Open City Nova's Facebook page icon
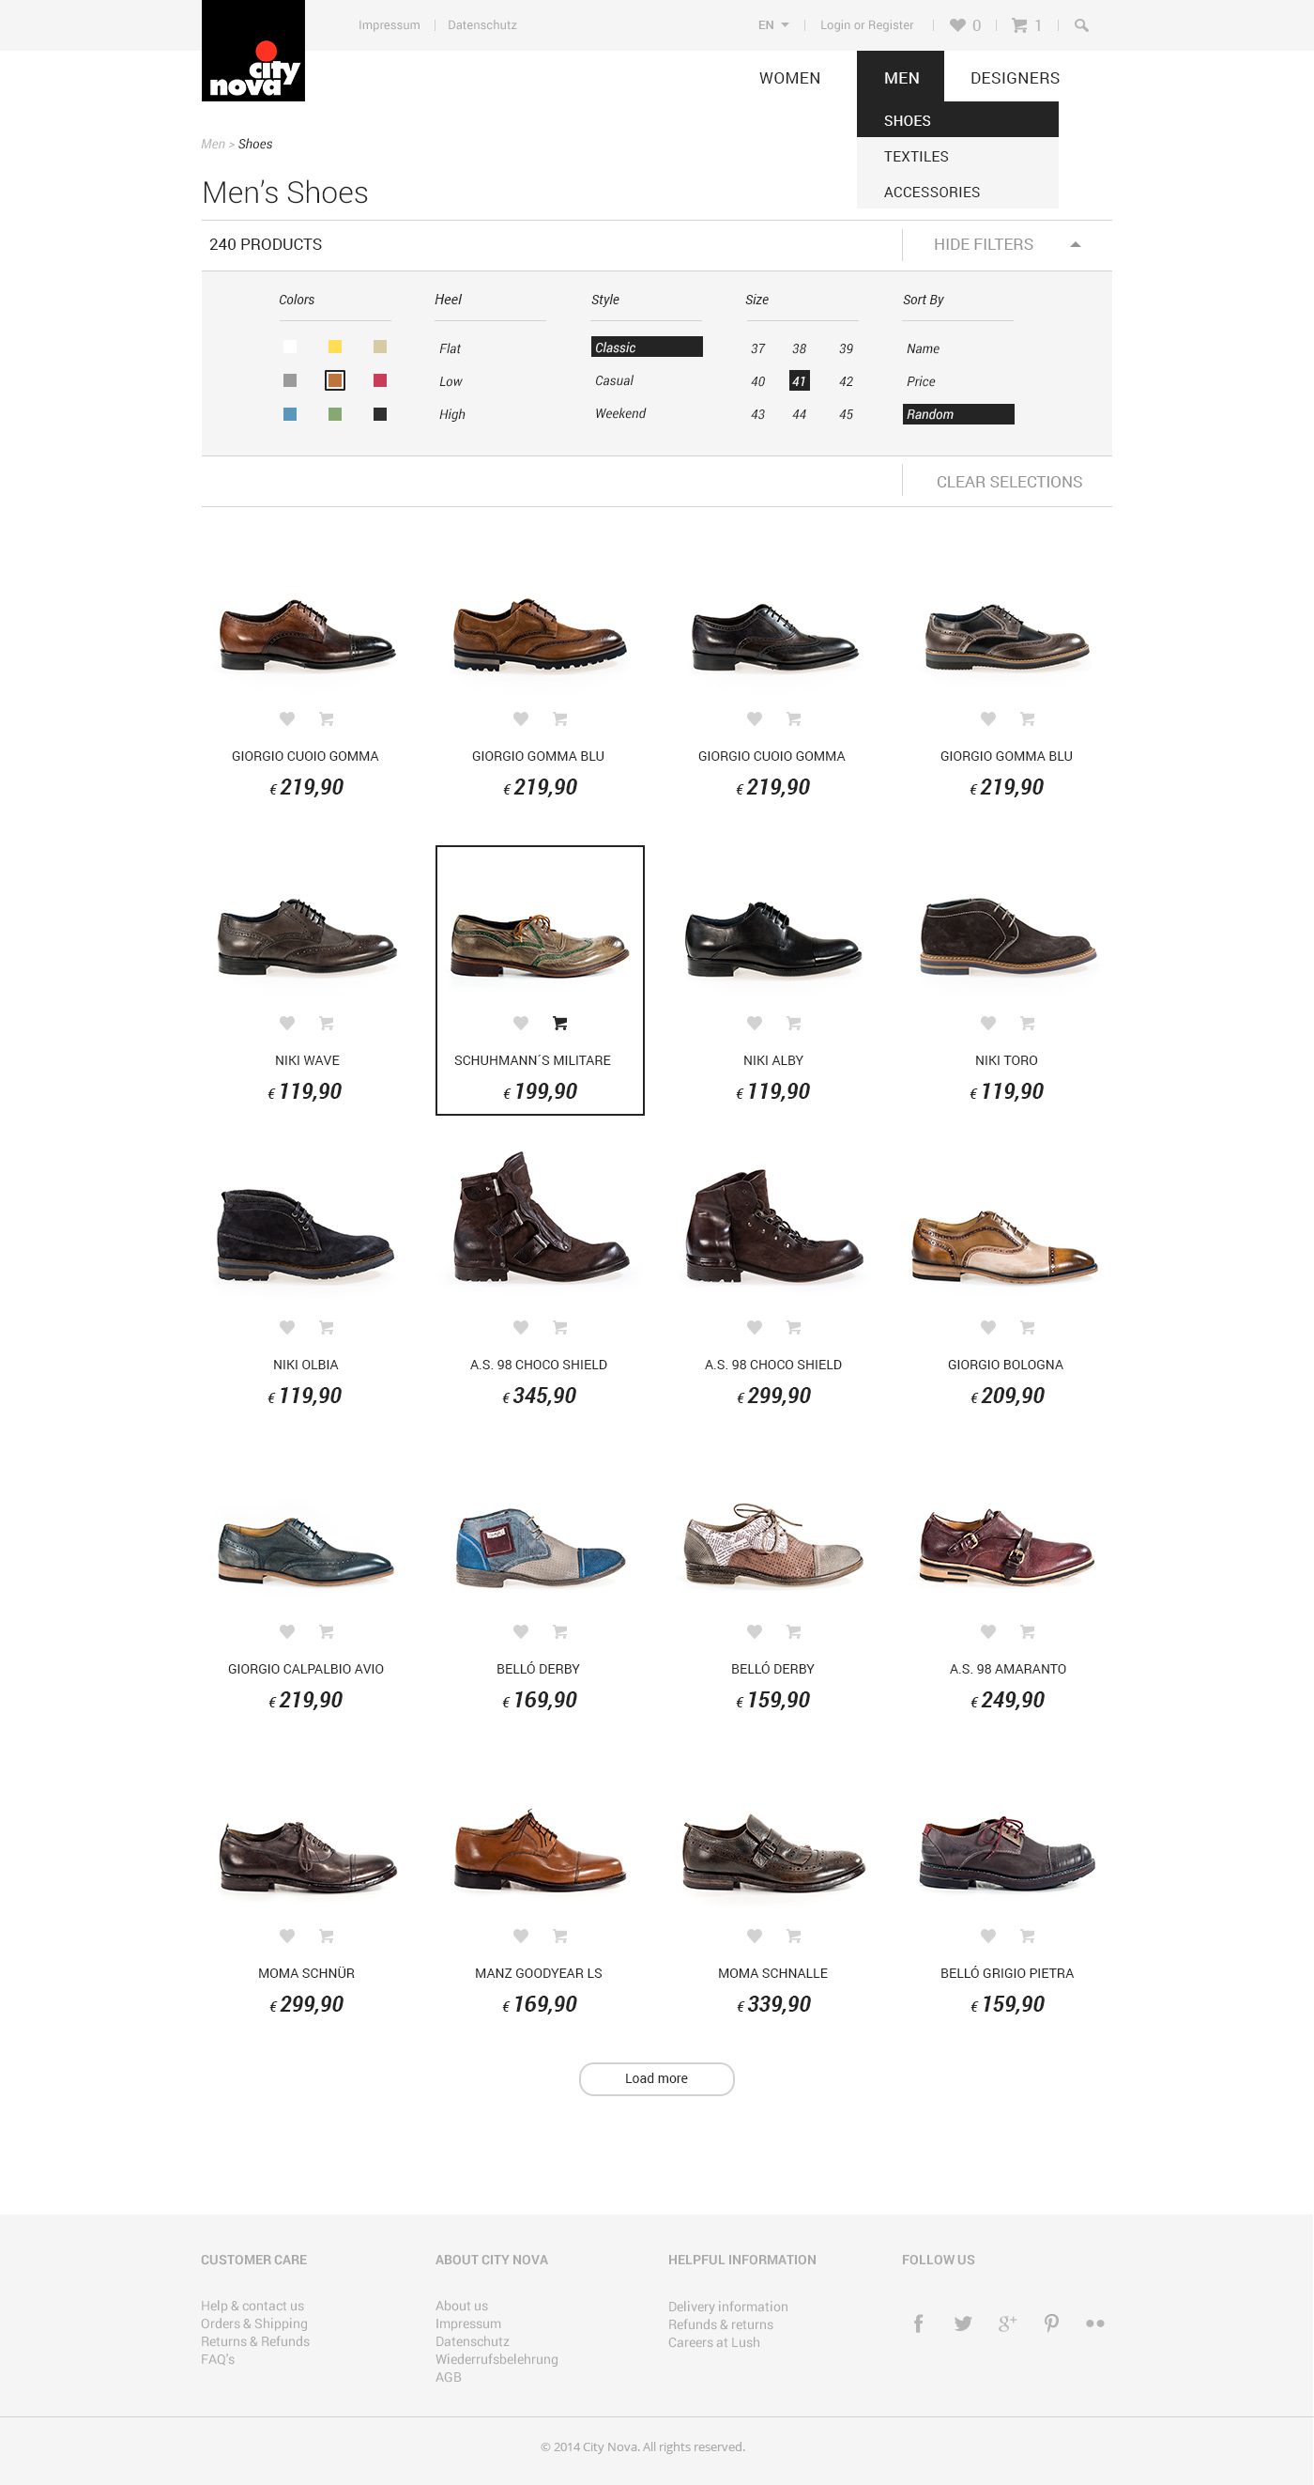The width and height of the screenshot is (1314, 2485). [x=918, y=2323]
